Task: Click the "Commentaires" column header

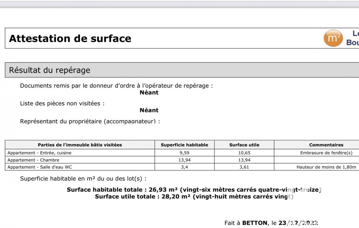Action: pos(326,145)
